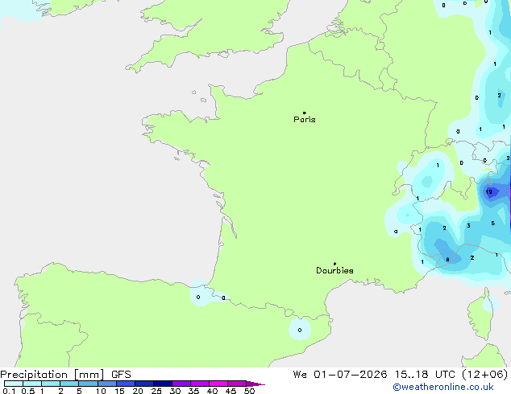Screen dimensions: 511x394
Task: Select the bright magenta 40–45 mm legend swatch
Action: tap(218, 384)
